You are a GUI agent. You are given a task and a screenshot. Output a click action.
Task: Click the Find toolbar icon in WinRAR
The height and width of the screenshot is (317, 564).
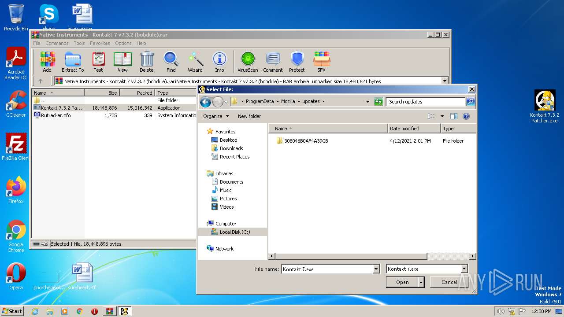pyautogui.click(x=171, y=62)
